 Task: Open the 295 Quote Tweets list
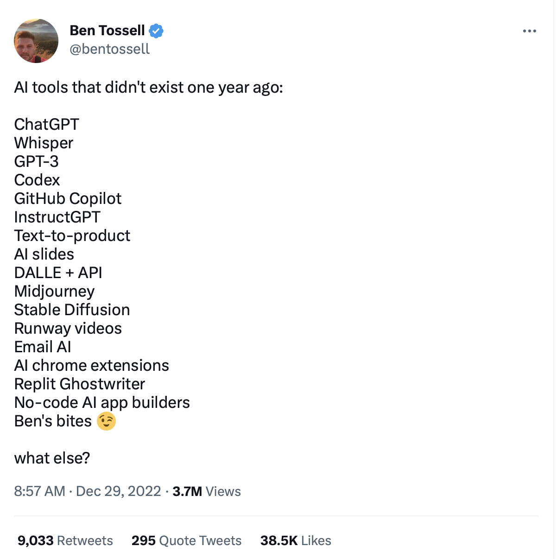(x=186, y=540)
